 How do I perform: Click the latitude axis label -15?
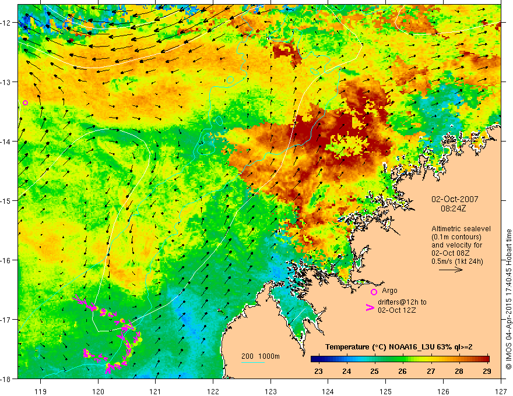coord(6,201)
